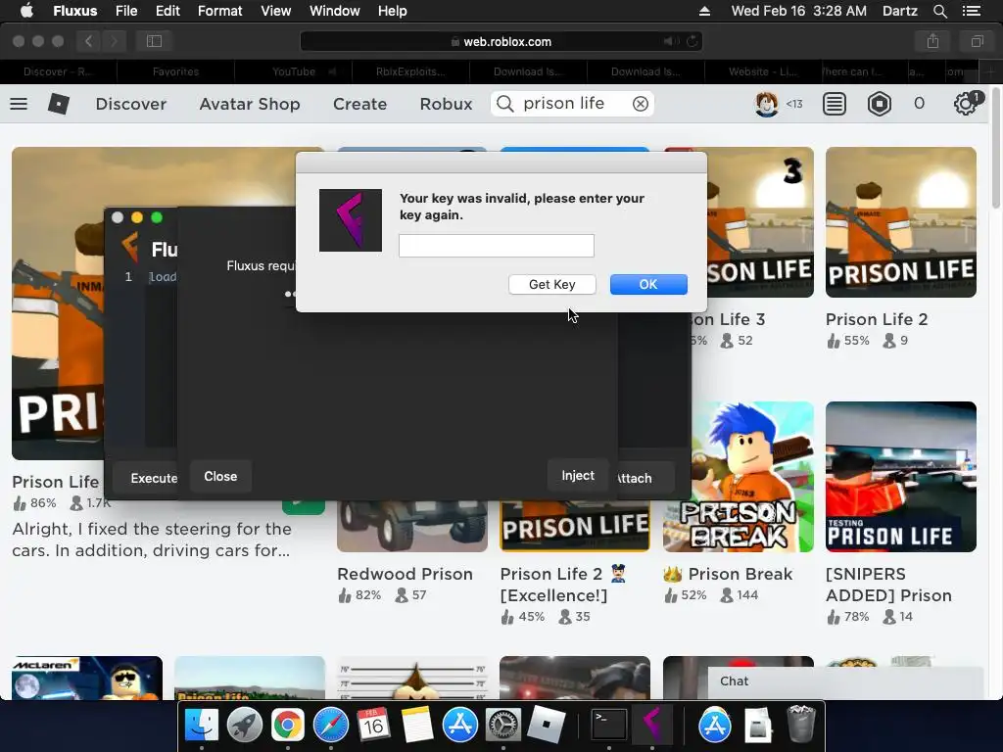Open the Discover page

click(130, 104)
